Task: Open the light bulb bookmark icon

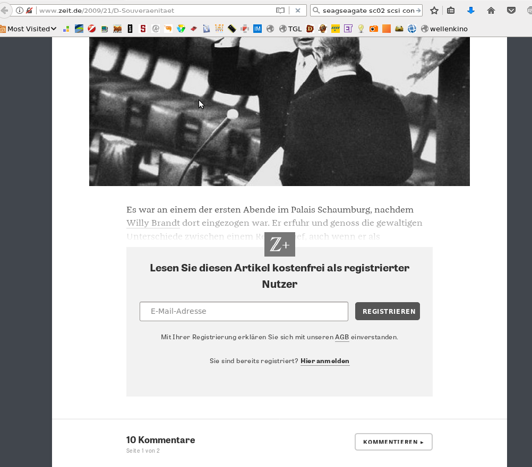Action: 361,29
